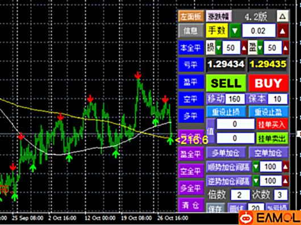Increase lot size with red up arrow
The image size is (301, 225).
[x=282, y=31]
